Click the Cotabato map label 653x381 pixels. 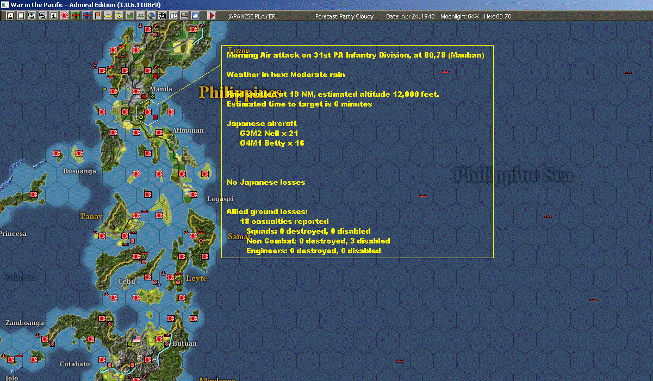tap(74, 364)
